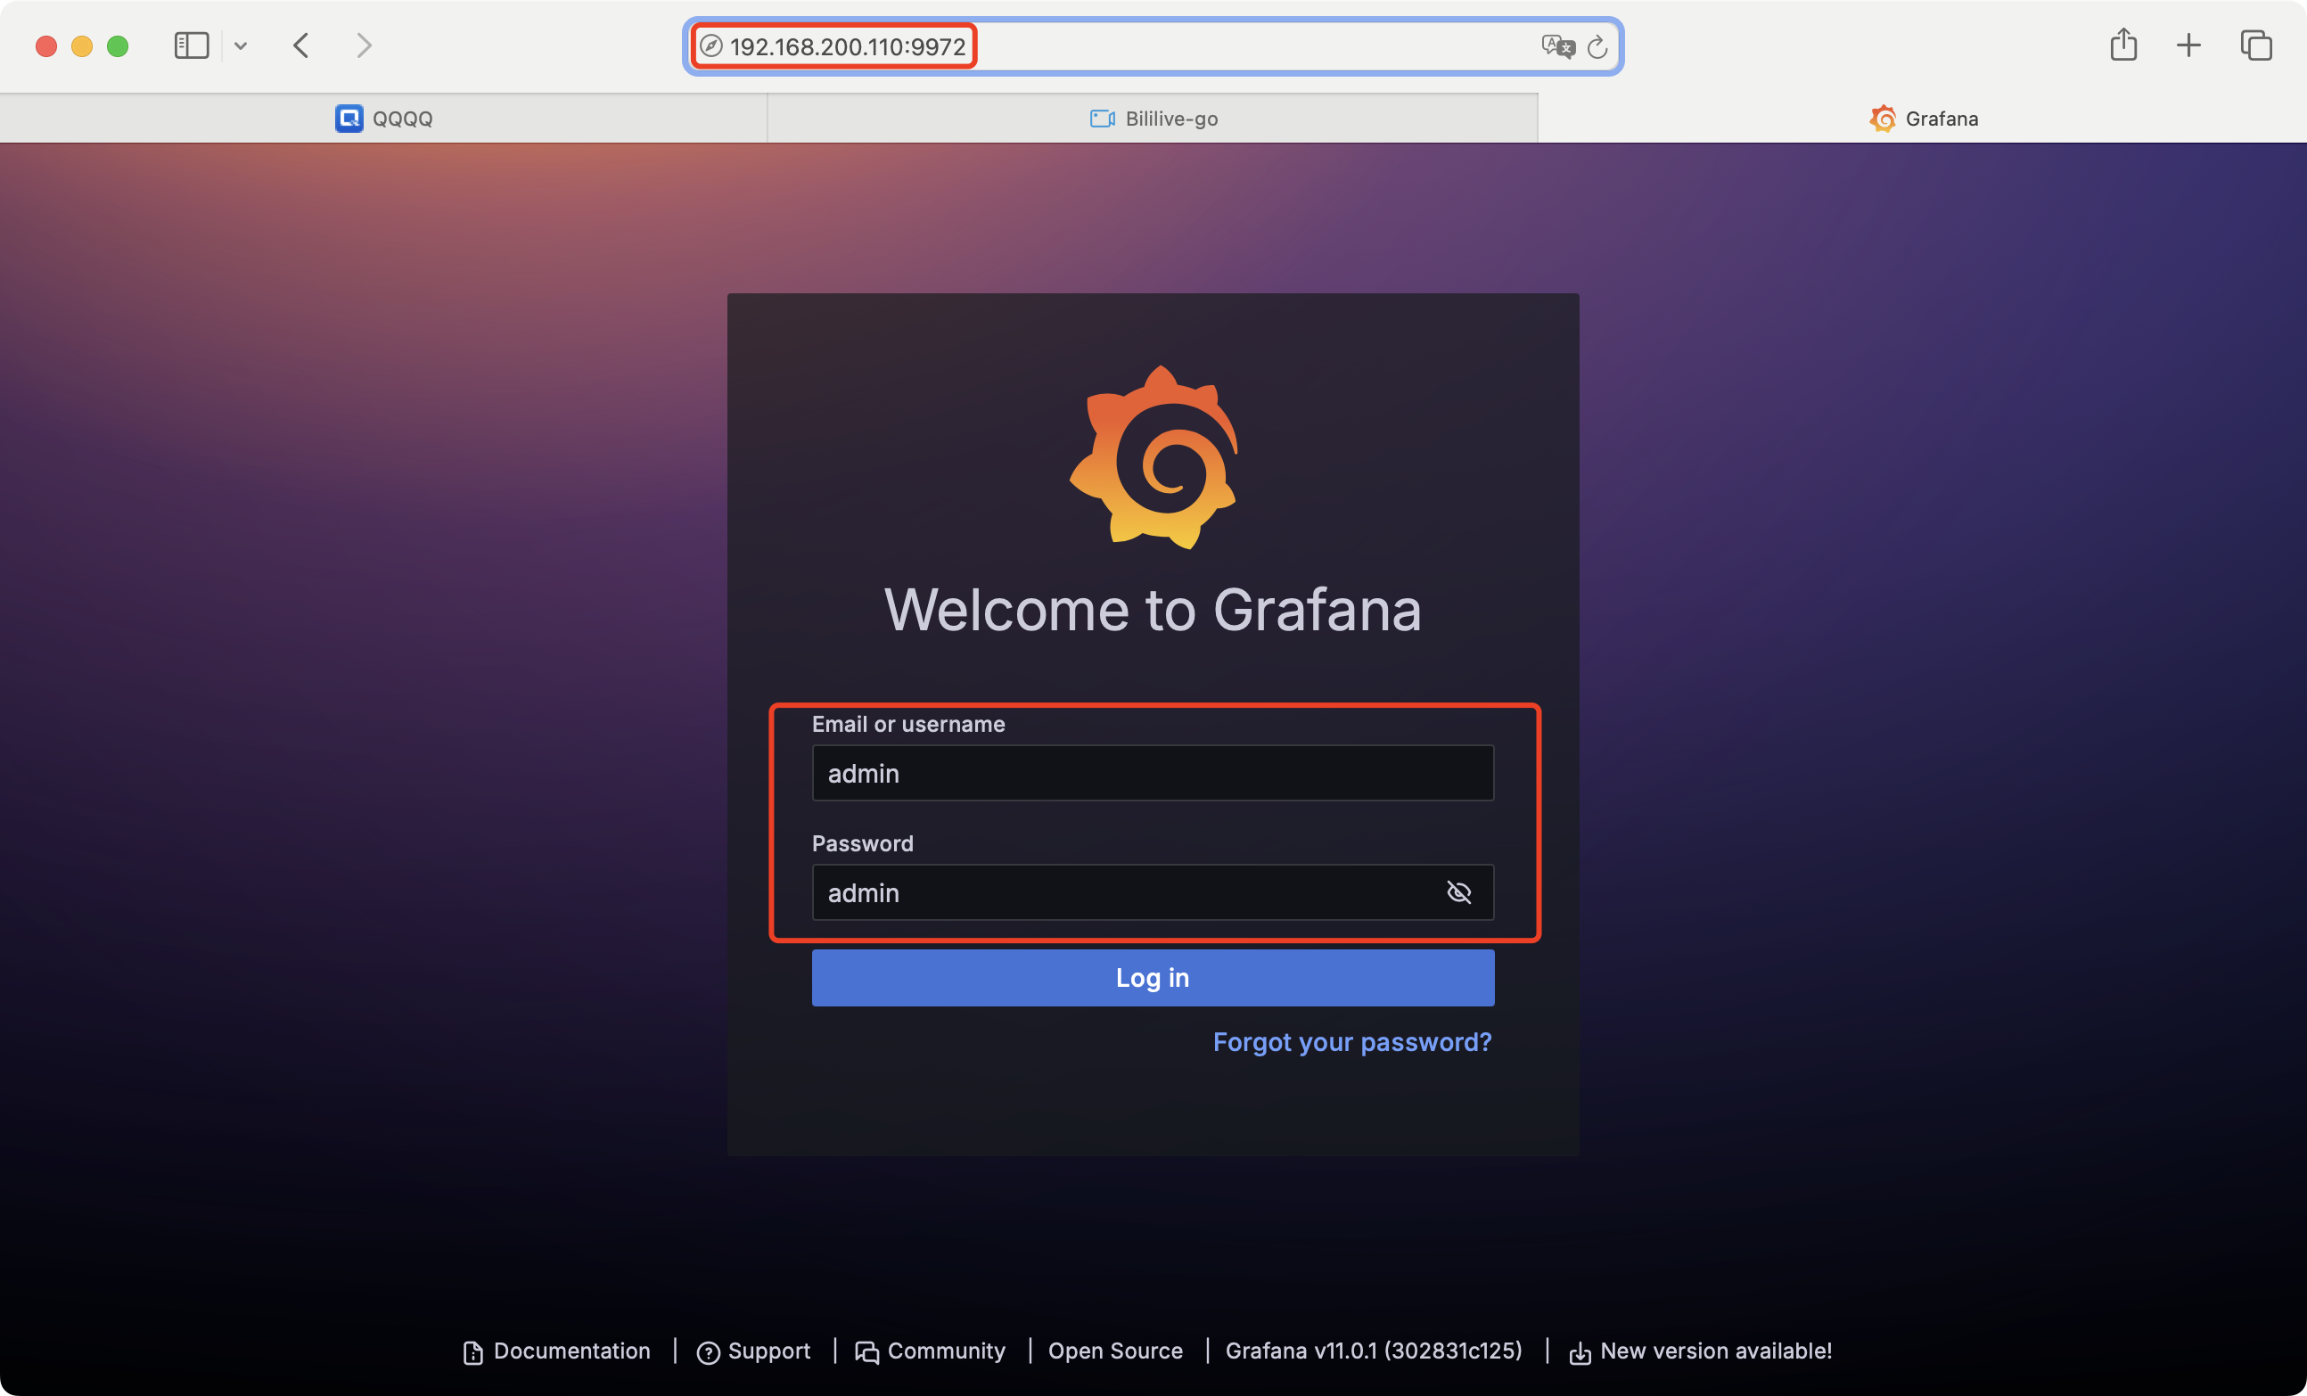Minimize window with yellow button
This screenshot has width=2307, height=1396.
(82, 45)
